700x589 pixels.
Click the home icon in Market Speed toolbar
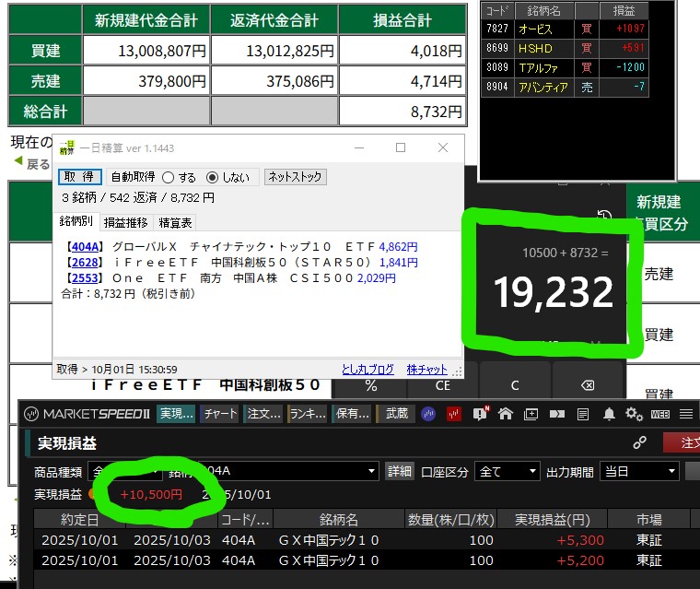click(x=506, y=414)
